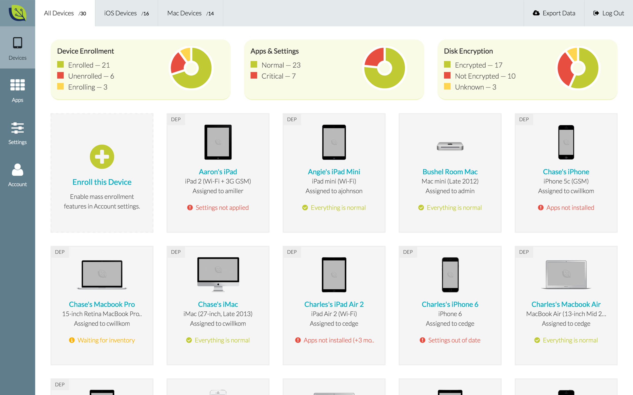The height and width of the screenshot is (395, 633).
Task: Click 'Assigned to ajohnson' text
Action: [334, 191]
